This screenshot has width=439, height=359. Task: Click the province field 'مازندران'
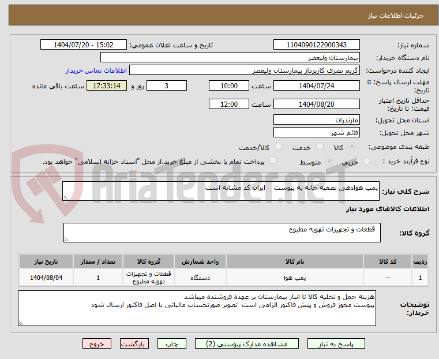[x=316, y=120]
